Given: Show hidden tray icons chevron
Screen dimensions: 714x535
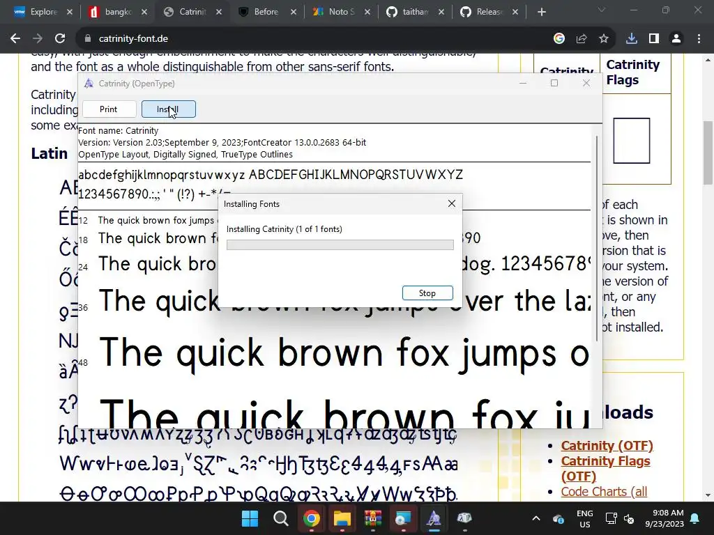Looking at the screenshot, I should pyautogui.click(x=536, y=518).
